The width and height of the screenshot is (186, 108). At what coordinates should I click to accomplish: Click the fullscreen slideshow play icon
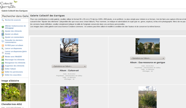click(3, 52)
